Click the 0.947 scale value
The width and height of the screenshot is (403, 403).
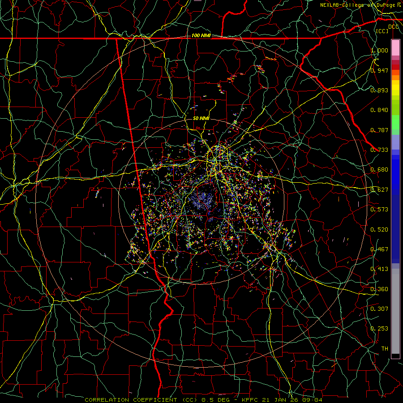(x=379, y=70)
